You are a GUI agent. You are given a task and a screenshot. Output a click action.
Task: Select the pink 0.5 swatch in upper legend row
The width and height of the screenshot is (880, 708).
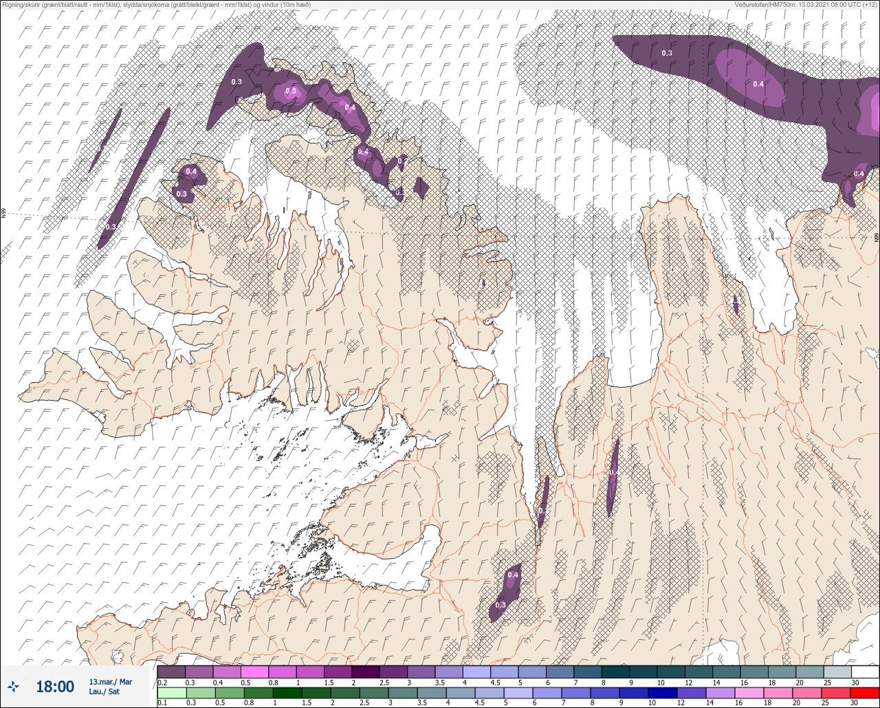click(254, 672)
